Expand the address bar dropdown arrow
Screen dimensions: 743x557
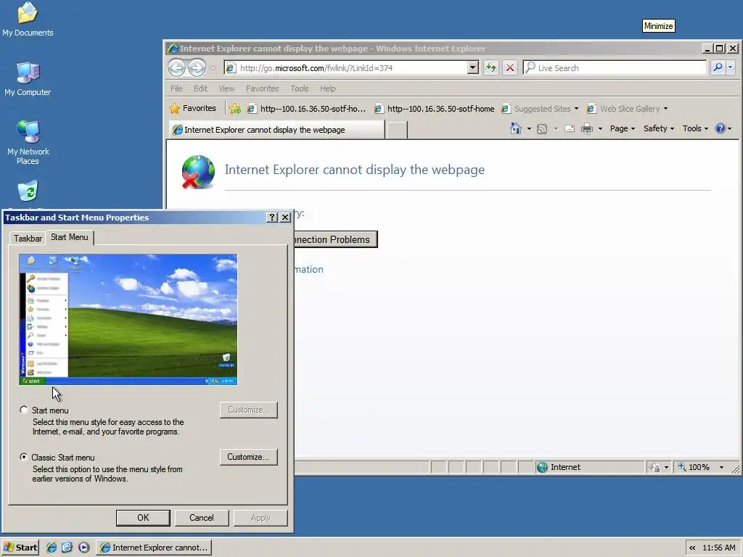click(472, 67)
